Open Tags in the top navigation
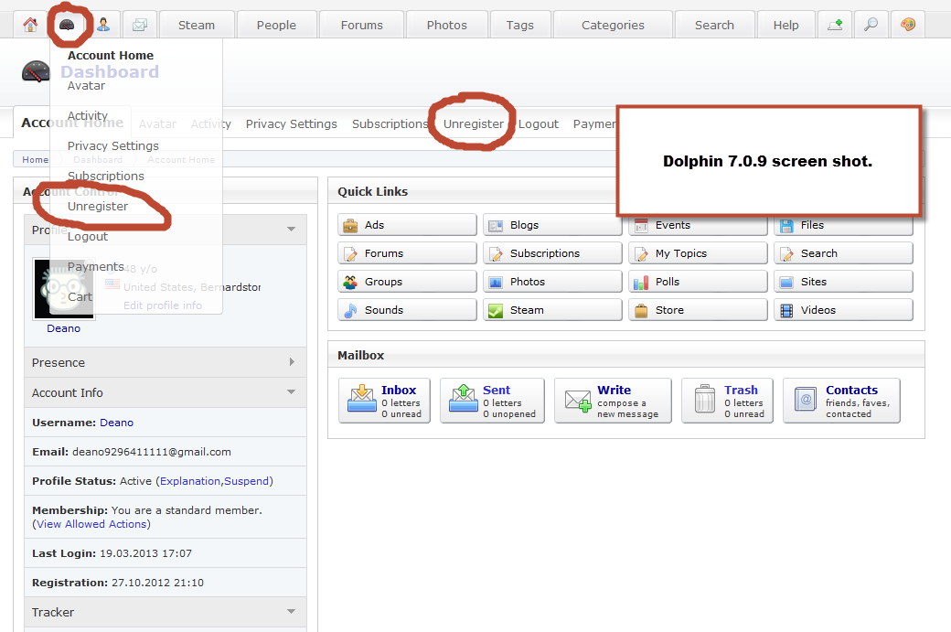951x632 pixels. 519,25
